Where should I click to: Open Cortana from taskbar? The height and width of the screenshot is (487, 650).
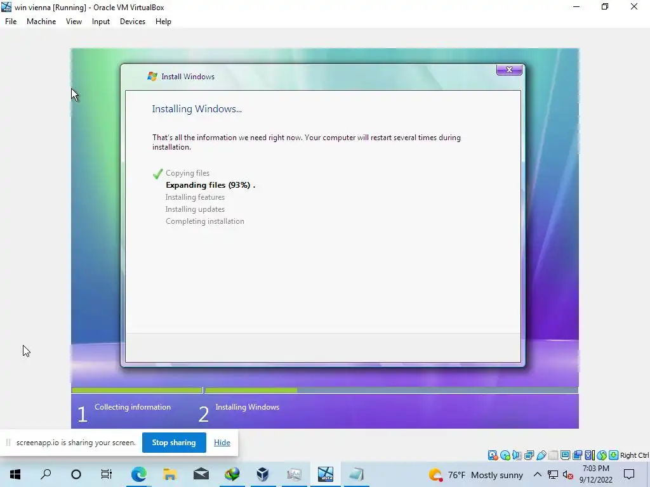(x=76, y=474)
